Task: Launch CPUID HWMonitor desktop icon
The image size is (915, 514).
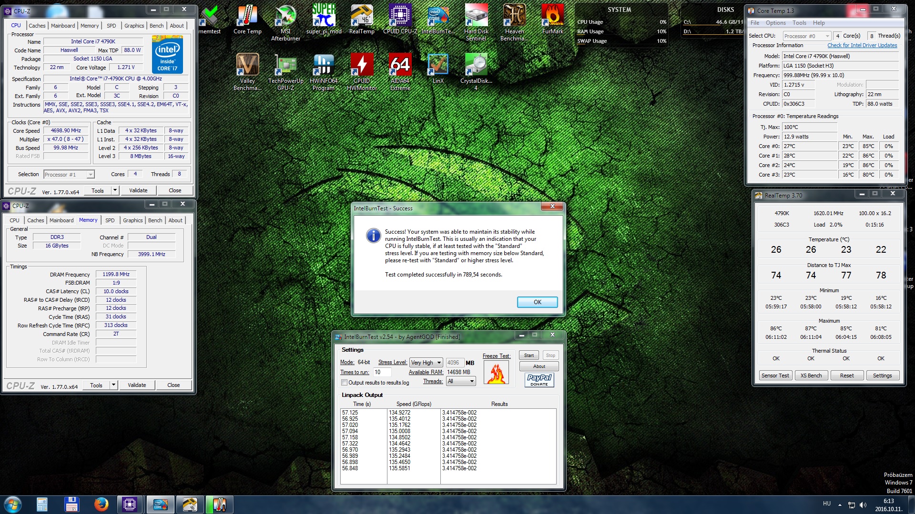Action: click(362, 72)
